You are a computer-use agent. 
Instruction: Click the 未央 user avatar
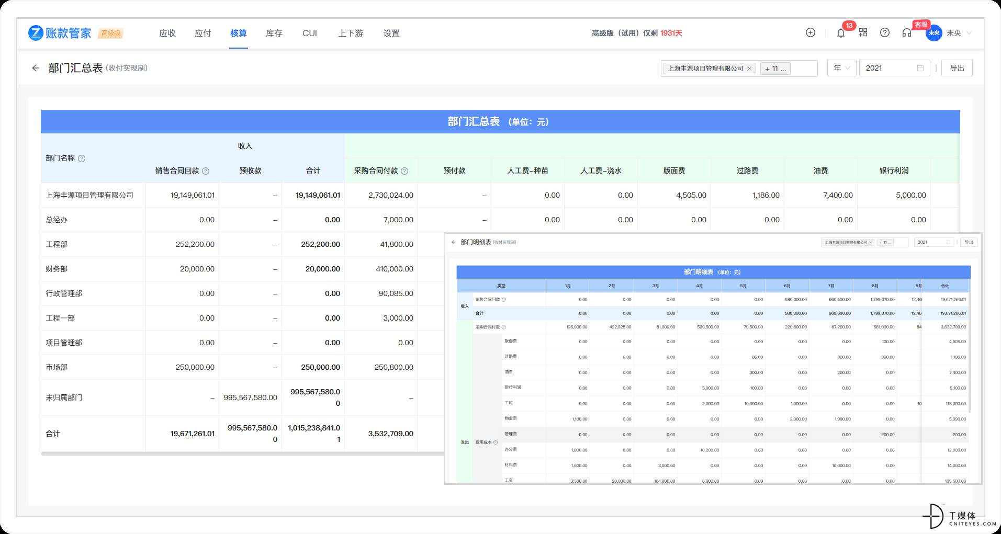[x=933, y=33]
